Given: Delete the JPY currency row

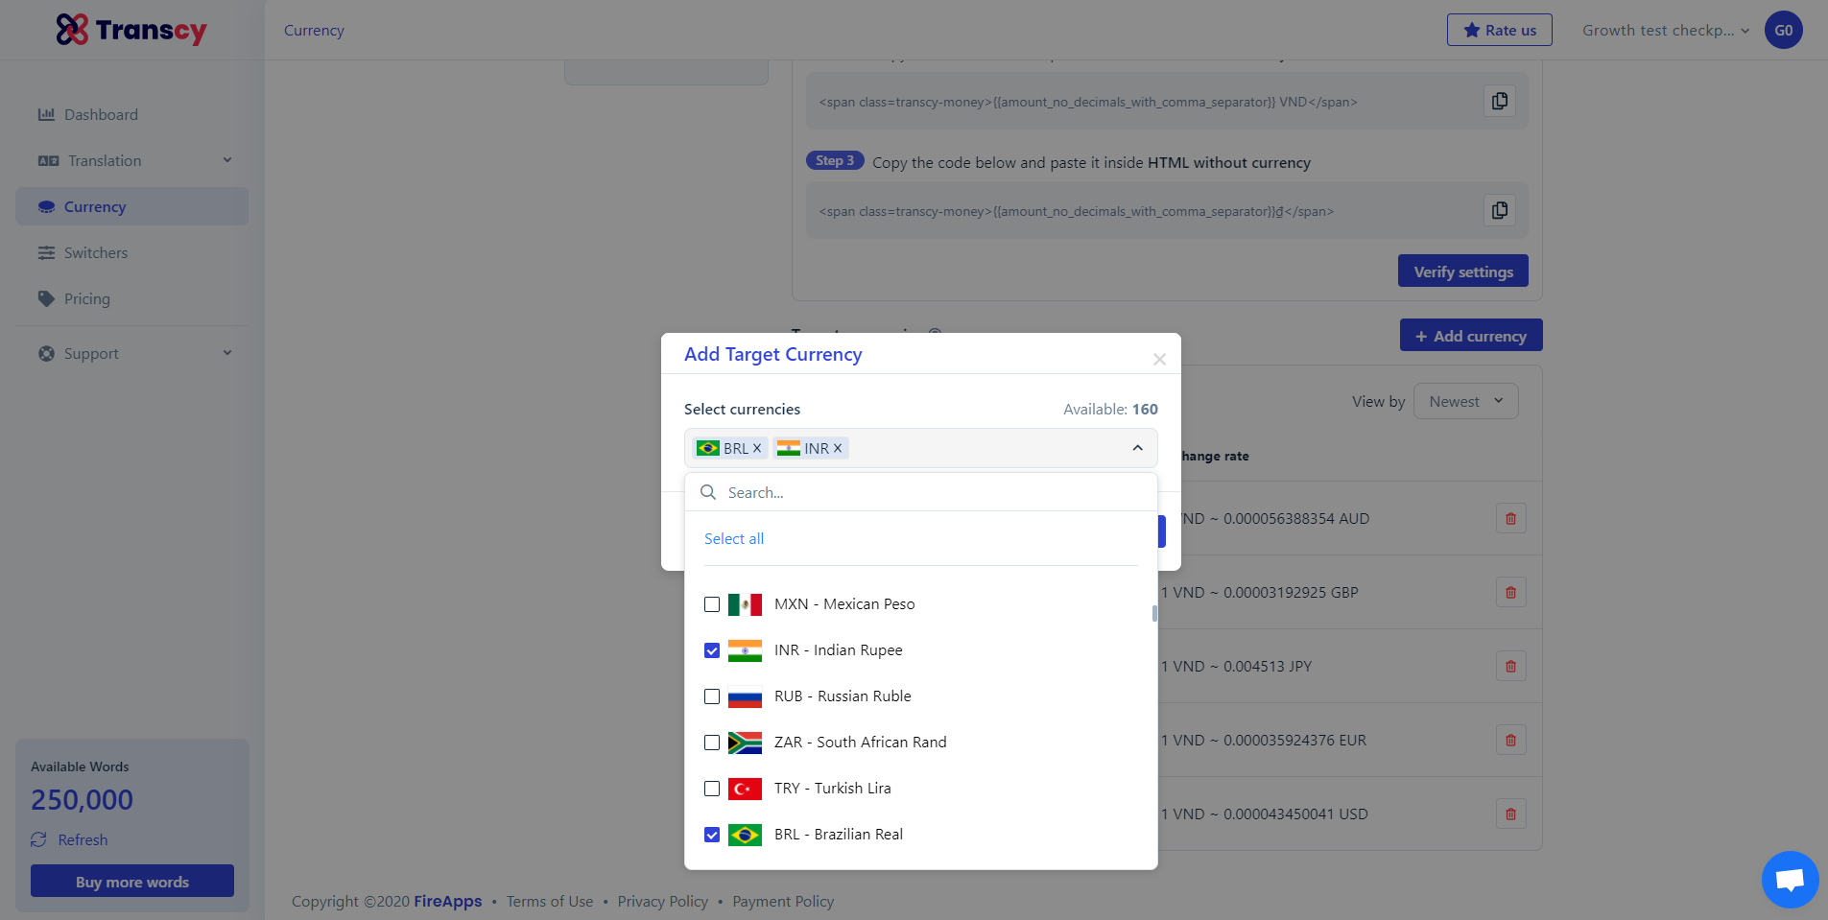Looking at the screenshot, I should [1510, 667].
